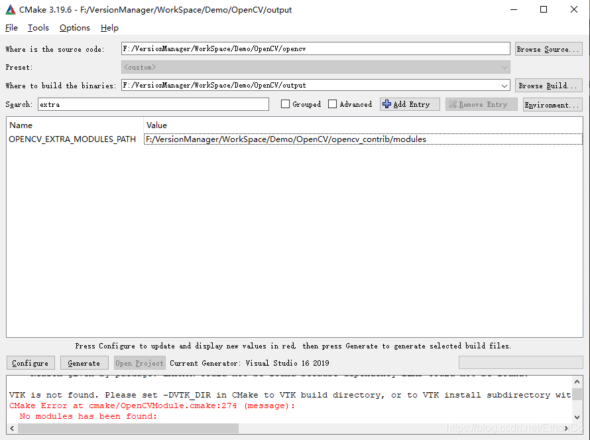
Task: Click the output log scroll right arrow
Action: tap(566, 428)
